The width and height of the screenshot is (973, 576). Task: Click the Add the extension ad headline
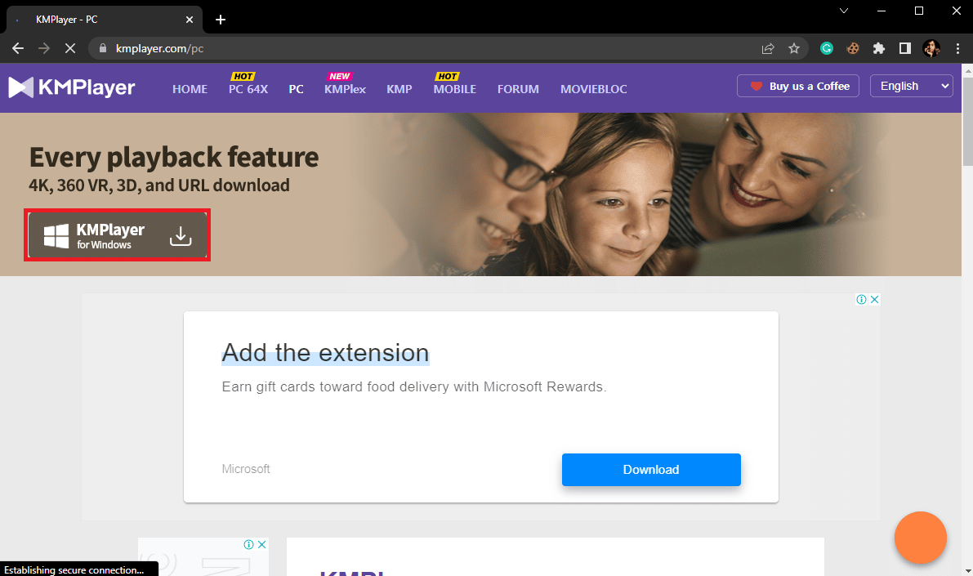(325, 353)
